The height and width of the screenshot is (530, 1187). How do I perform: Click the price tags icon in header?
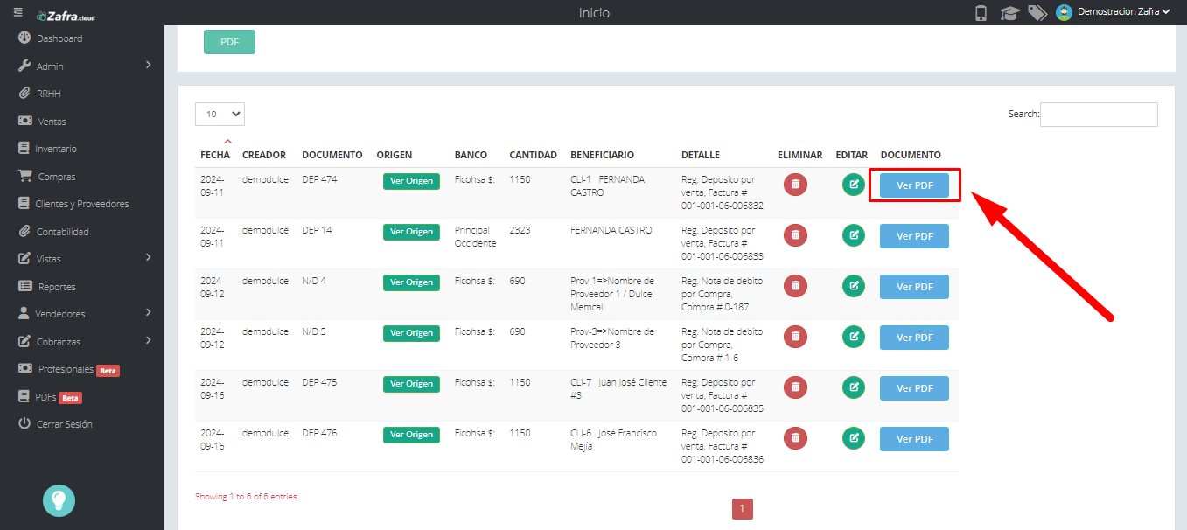coord(1037,13)
